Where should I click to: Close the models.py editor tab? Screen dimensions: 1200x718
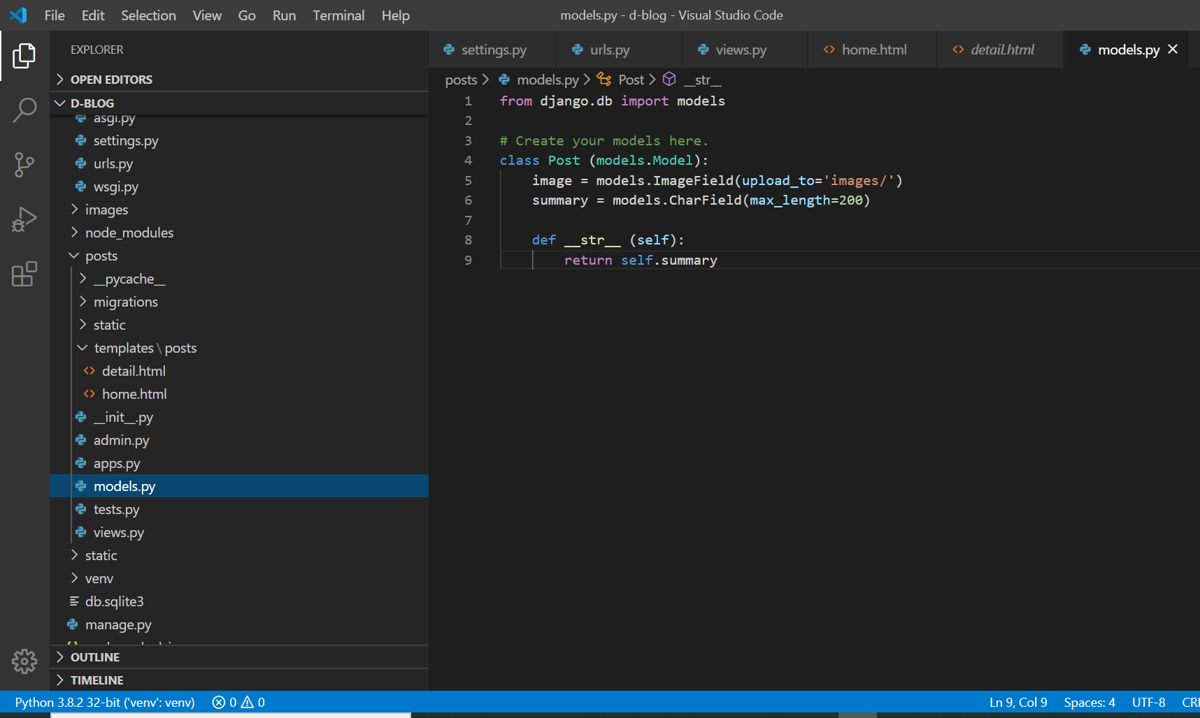1173,49
